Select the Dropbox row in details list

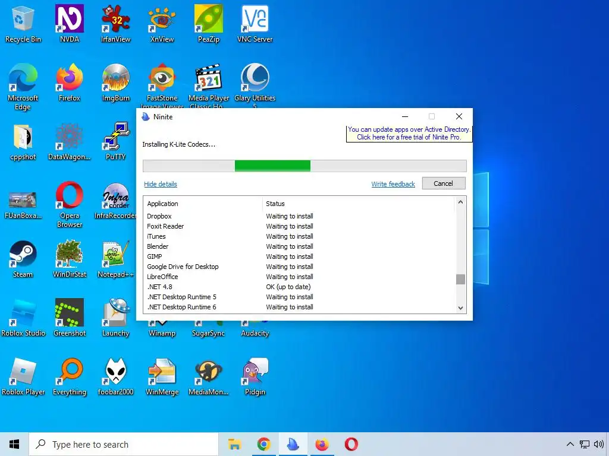click(300, 216)
